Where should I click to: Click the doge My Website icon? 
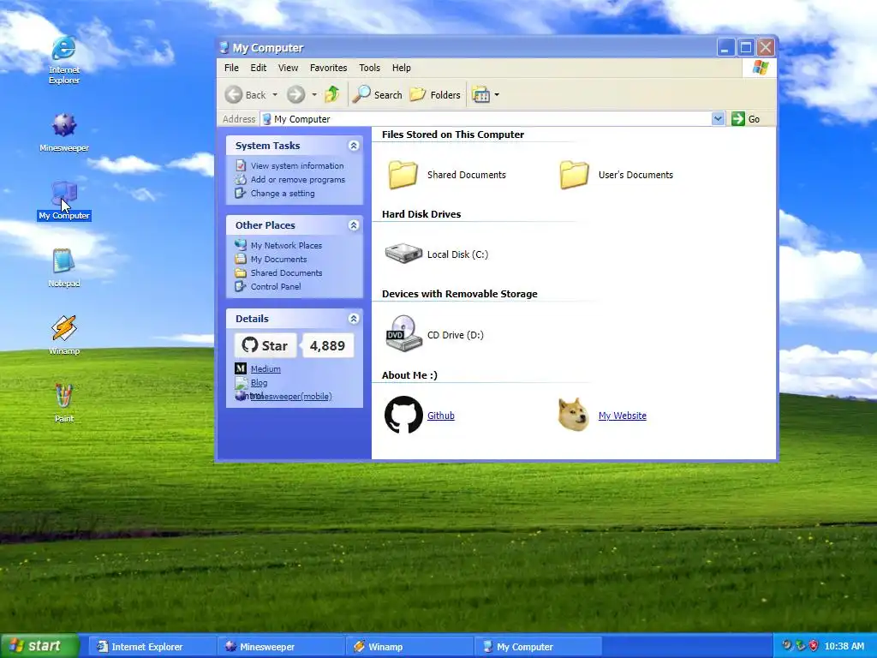[574, 415]
